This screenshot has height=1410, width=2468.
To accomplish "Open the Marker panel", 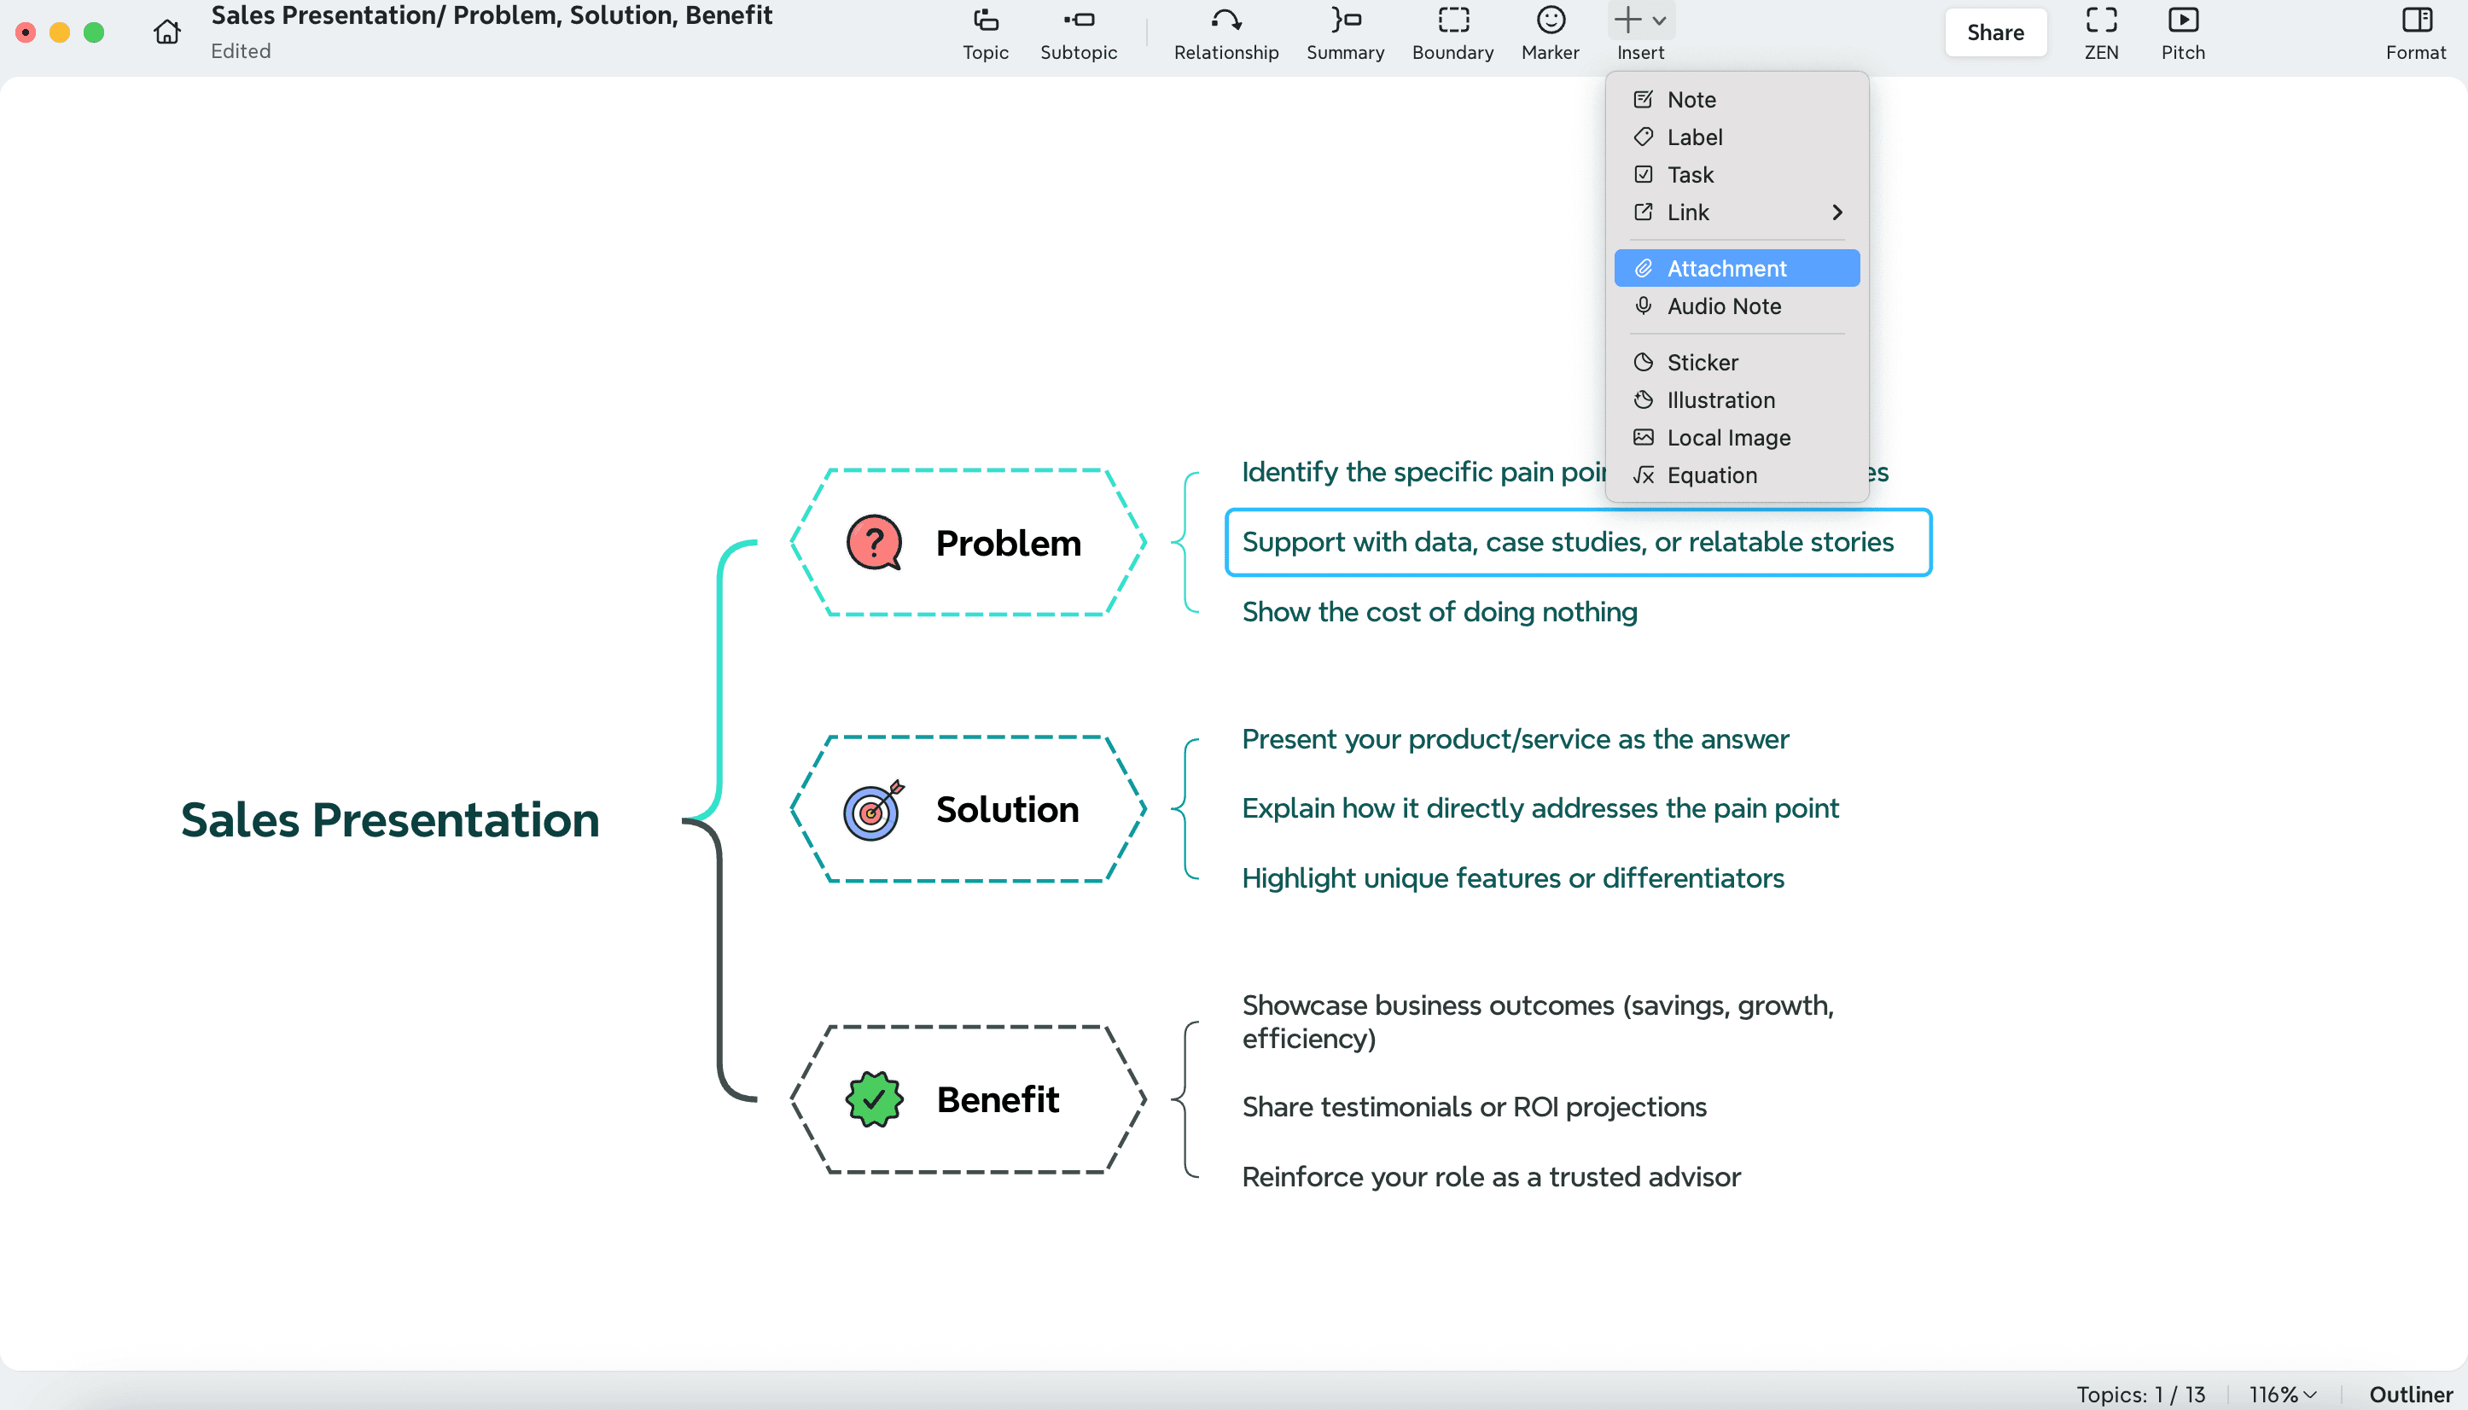I will (1549, 34).
